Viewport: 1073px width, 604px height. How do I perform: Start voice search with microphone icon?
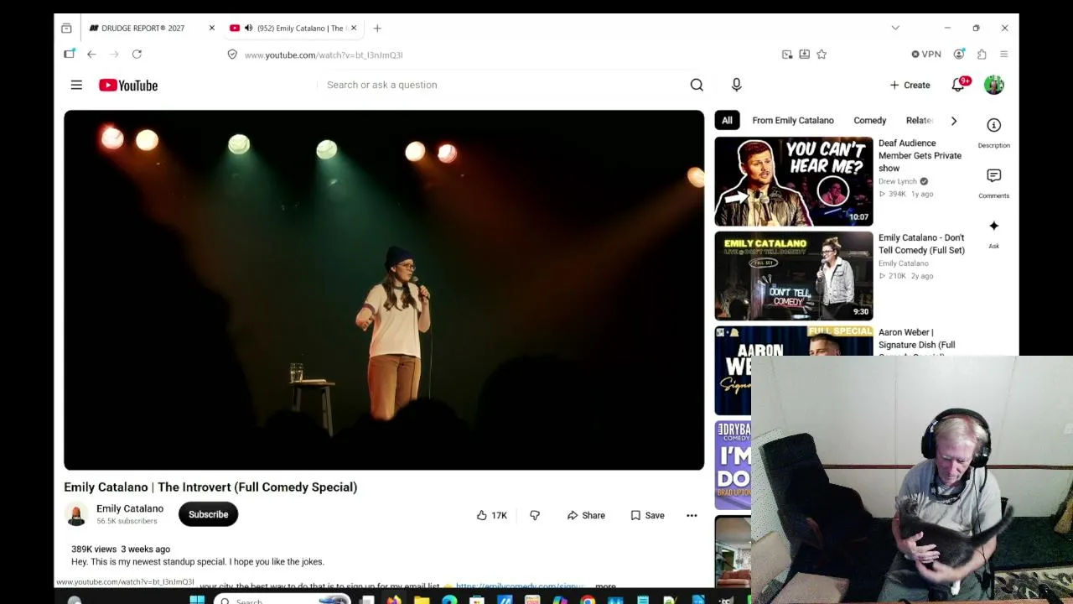coord(737,85)
